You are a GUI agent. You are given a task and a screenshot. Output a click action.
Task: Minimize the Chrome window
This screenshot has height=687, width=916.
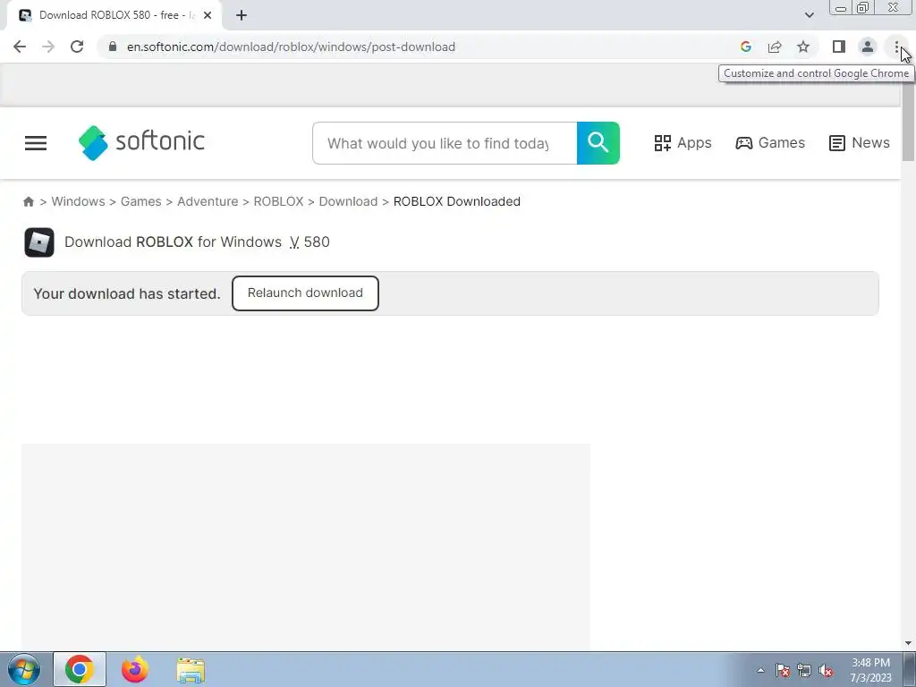coord(841,8)
